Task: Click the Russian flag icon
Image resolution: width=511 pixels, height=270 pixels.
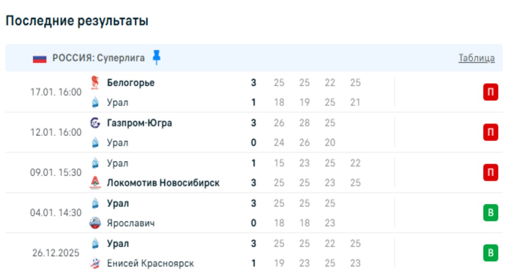Action: pyautogui.click(x=40, y=58)
